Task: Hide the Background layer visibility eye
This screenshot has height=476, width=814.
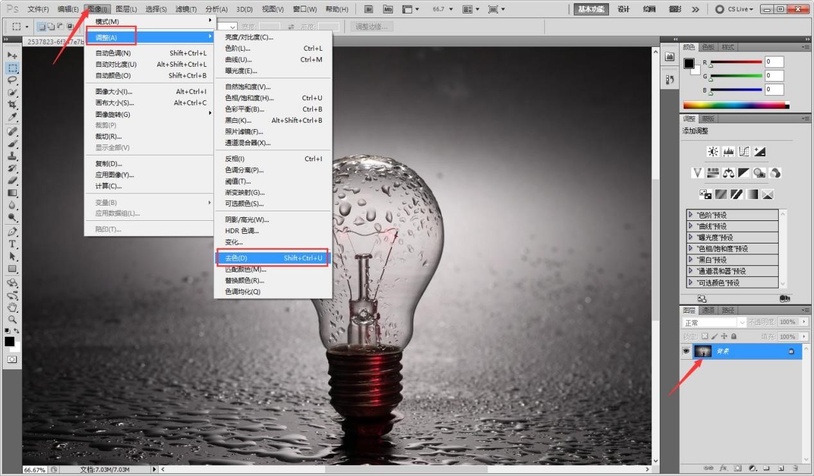Action: 687,351
